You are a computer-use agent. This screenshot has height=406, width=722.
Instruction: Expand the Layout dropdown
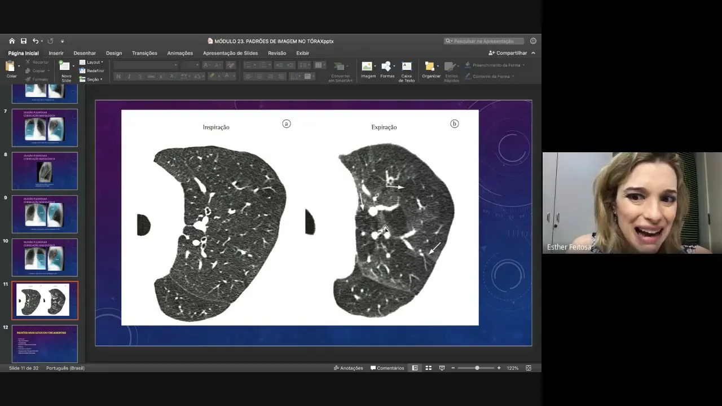tap(91, 62)
